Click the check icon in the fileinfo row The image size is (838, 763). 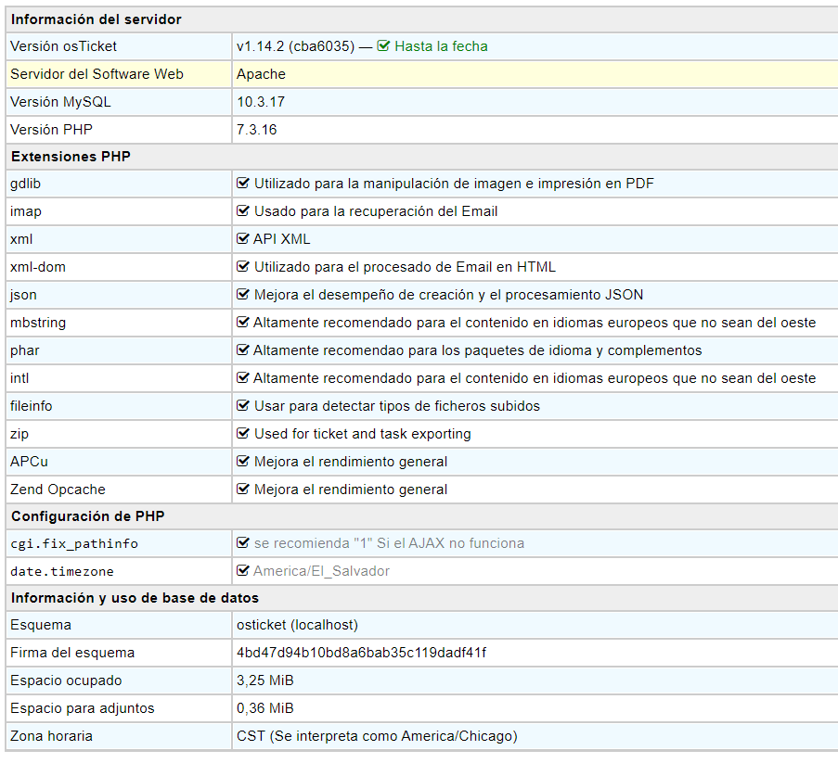click(x=242, y=405)
